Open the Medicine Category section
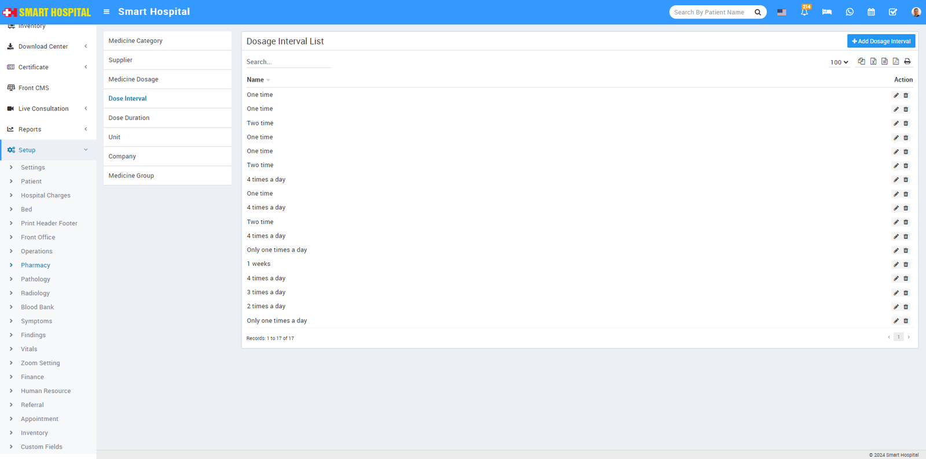926x459 pixels. click(x=135, y=41)
